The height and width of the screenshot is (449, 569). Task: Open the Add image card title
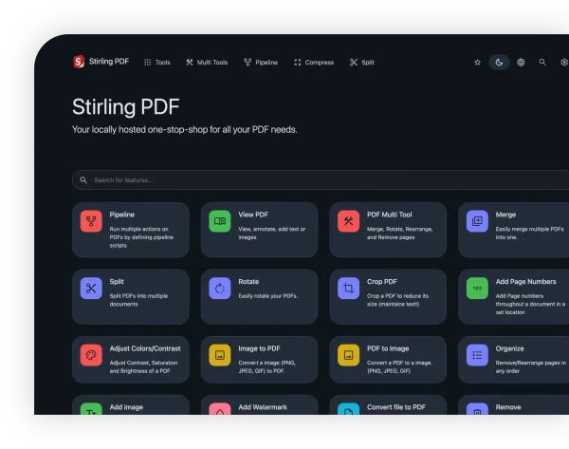pos(126,407)
